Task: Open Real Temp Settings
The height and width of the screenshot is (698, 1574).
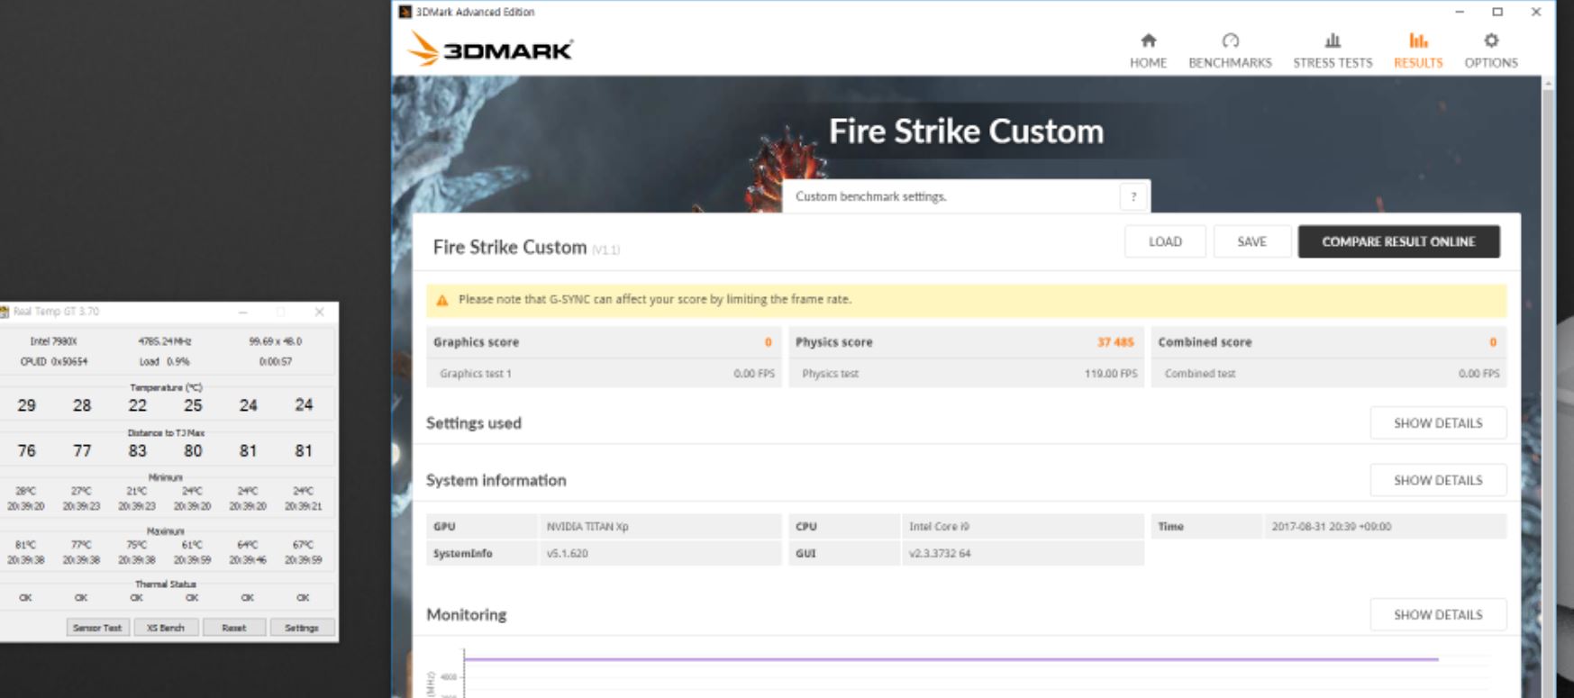Action: pos(302,628)
